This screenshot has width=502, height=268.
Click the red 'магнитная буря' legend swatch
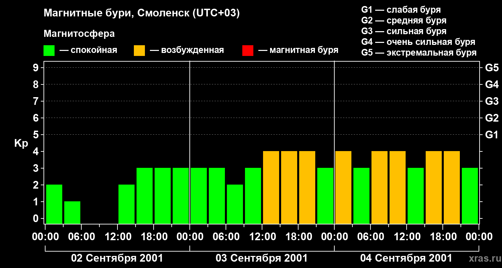click(248, 51)
